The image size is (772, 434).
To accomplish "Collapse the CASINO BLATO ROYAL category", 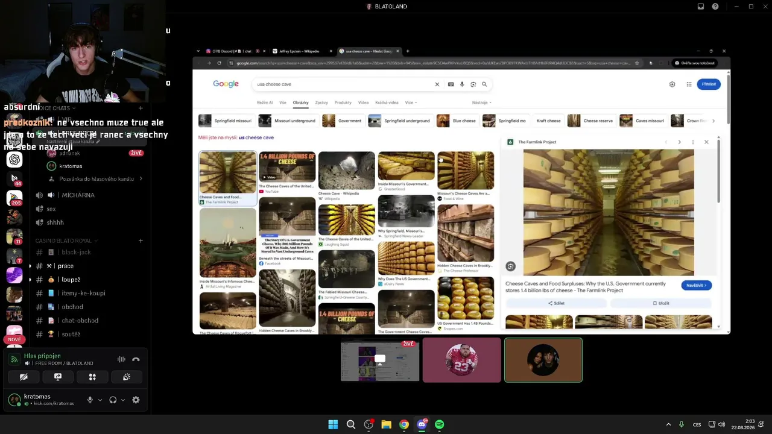I will coord(67,241).
